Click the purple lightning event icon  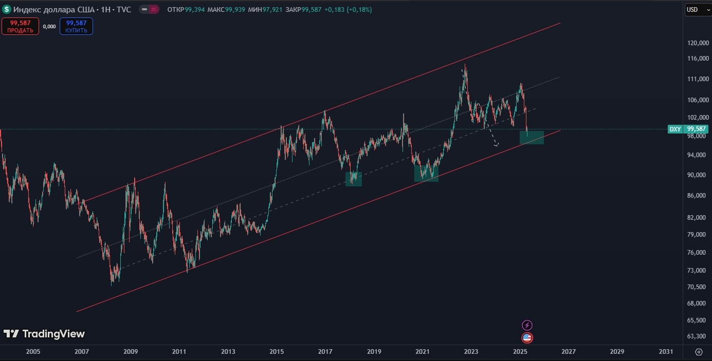click(527, 325)
